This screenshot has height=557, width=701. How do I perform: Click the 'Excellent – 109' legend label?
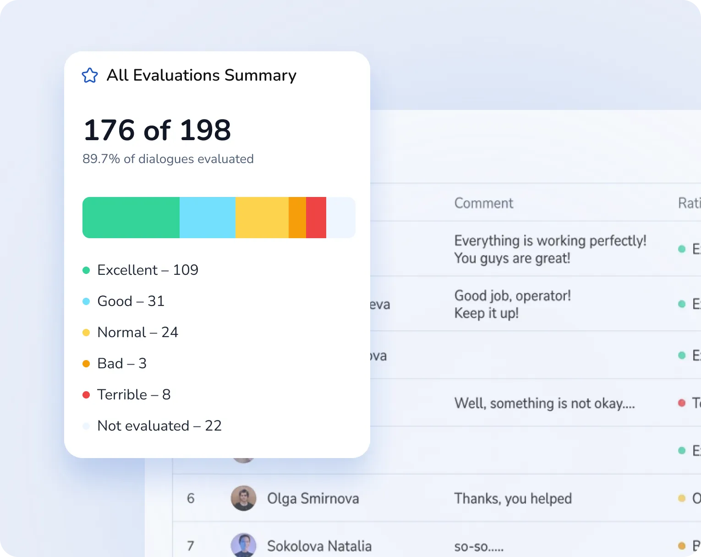coord(148,270)
